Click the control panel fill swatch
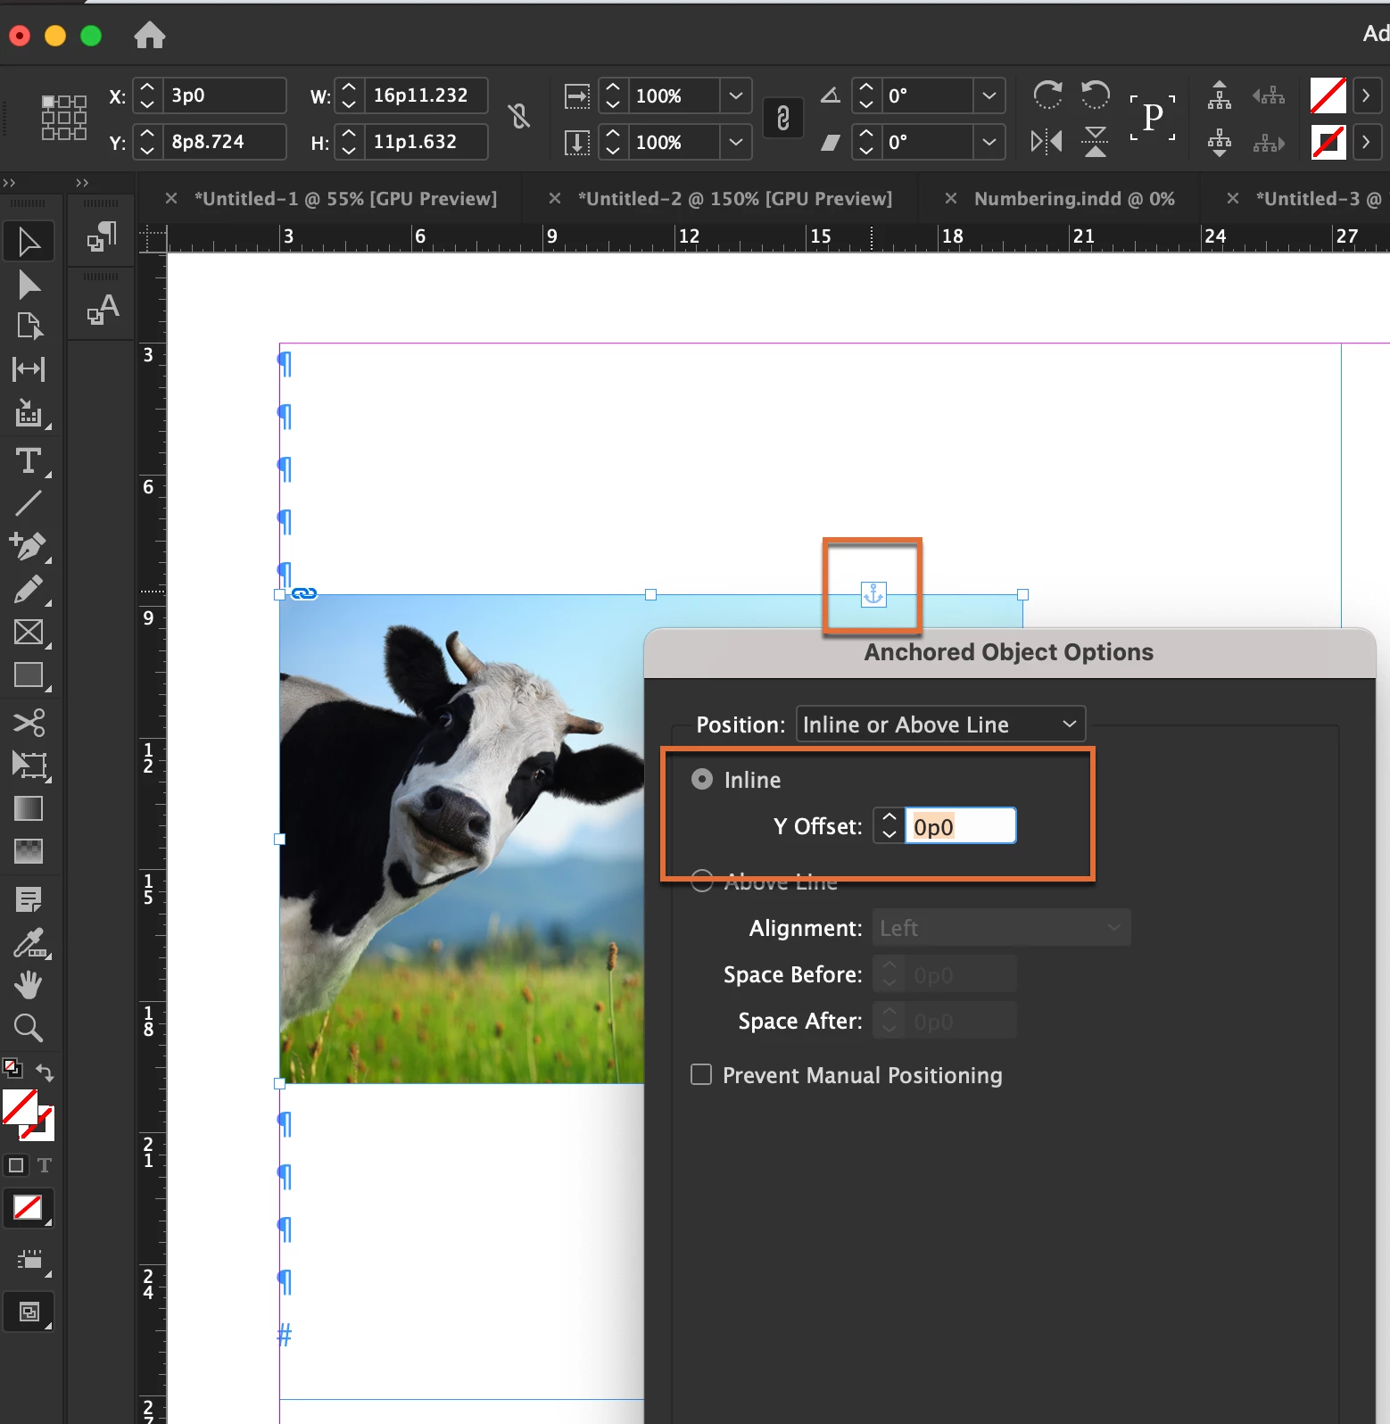1390x1424 pixels. 1328,95
